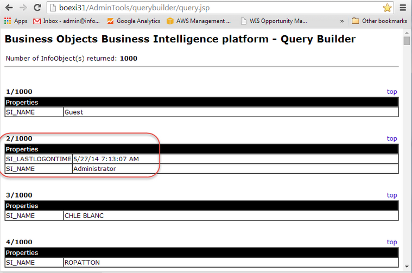This screenshot has height=273, width=412.
Task: Open the WIS Opportunity Ma... bookmark
Action: click(x=274, y=21)
